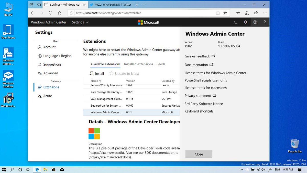Go back with the browser back arrow
The height and width of the screenshot is (173, 307).
(32, 13)
